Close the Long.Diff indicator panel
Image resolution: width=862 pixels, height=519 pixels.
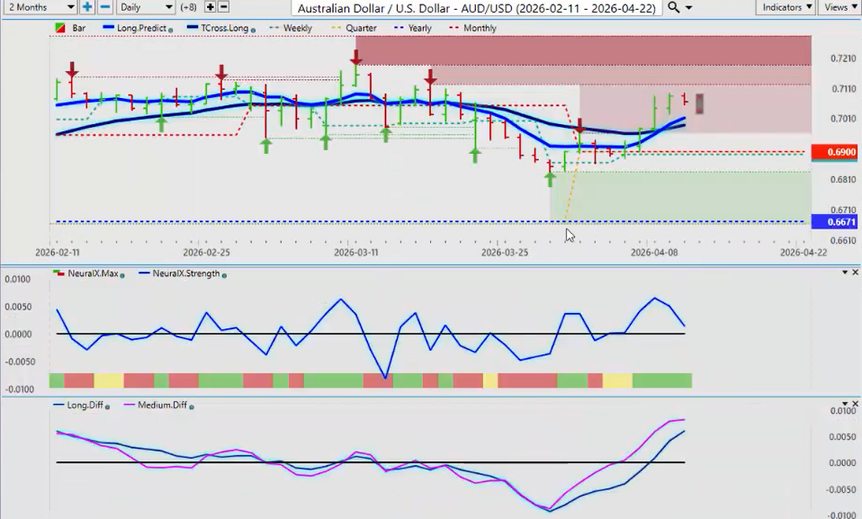tap(855, 404)
